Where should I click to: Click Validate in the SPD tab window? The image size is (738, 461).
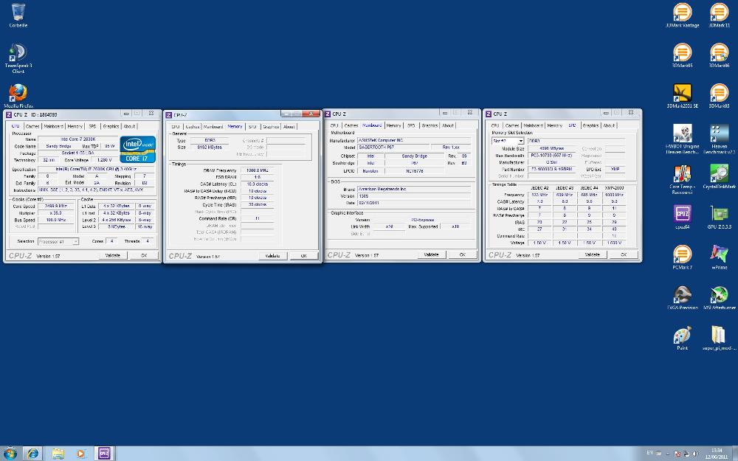(x=592, y=254)
